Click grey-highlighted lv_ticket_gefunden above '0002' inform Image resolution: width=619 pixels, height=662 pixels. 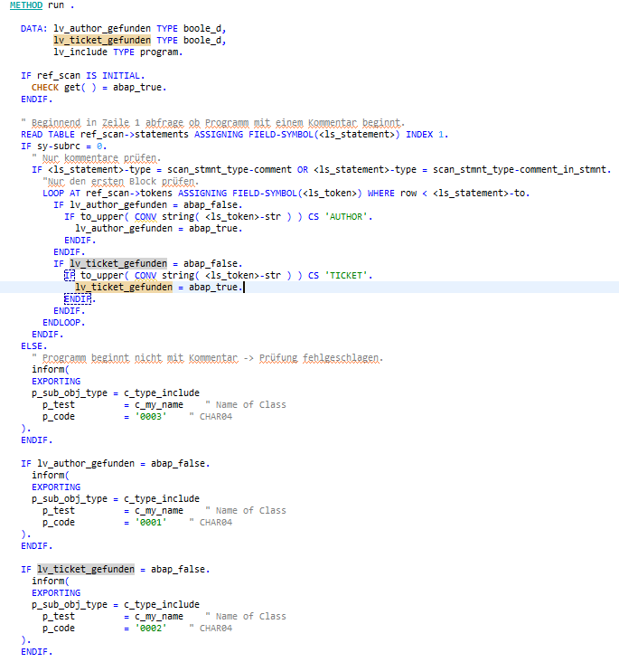[x=86, y=570]
